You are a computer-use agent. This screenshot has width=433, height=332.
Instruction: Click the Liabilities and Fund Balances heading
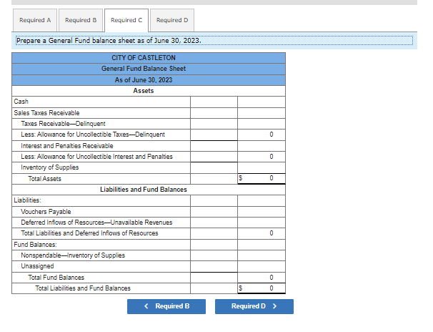click(144, 190)
